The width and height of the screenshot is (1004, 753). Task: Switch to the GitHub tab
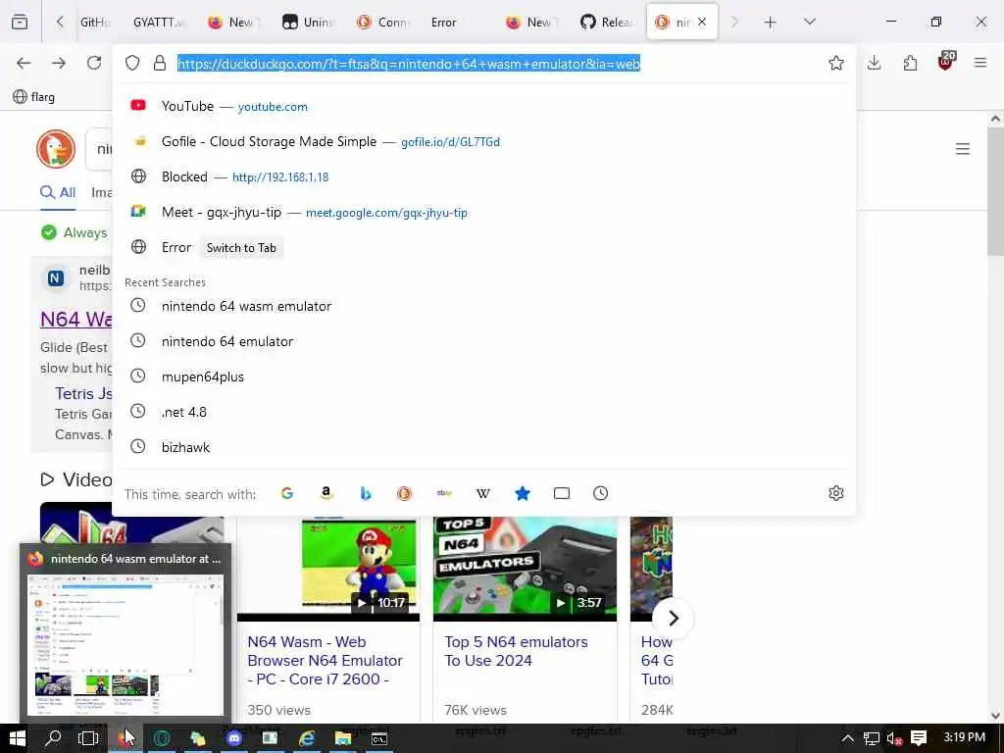coord(95,22)
